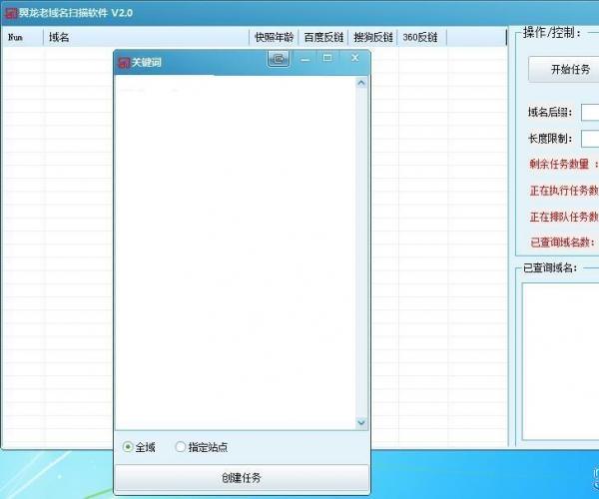
Task: Click the 搜狗反链 column header
Action: click(372, 37)
